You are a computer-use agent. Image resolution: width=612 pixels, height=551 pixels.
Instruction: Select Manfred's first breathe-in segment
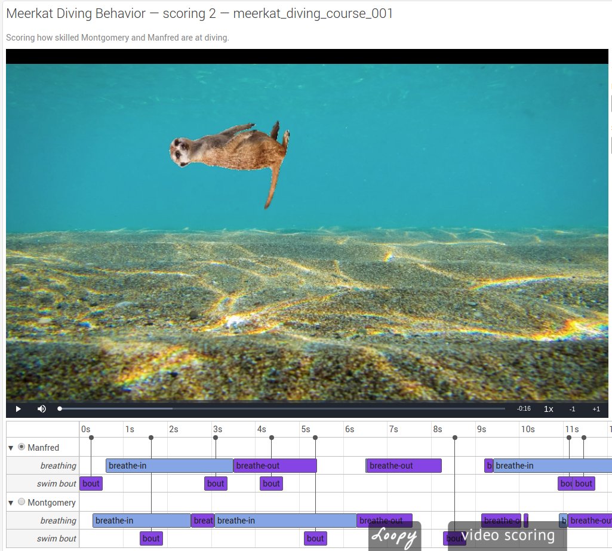(x=170, y=466)
